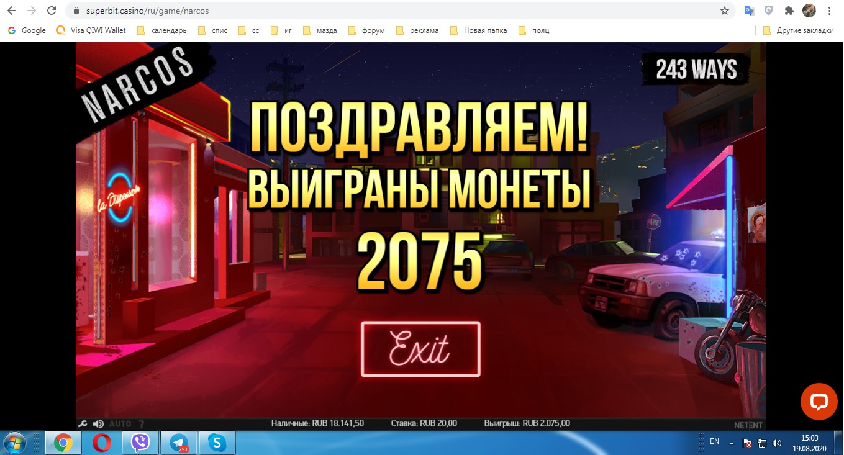Viewport: 844px width, 455px height.
Task: Open Skype from the taskbar
Action: tap(217, 443)
